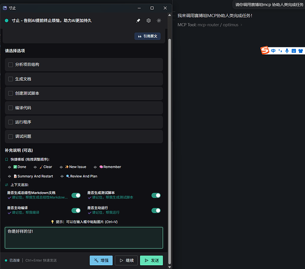Click the 继续 continue button
The height and width of the screenshot is (269, 305).
(126, 260)
